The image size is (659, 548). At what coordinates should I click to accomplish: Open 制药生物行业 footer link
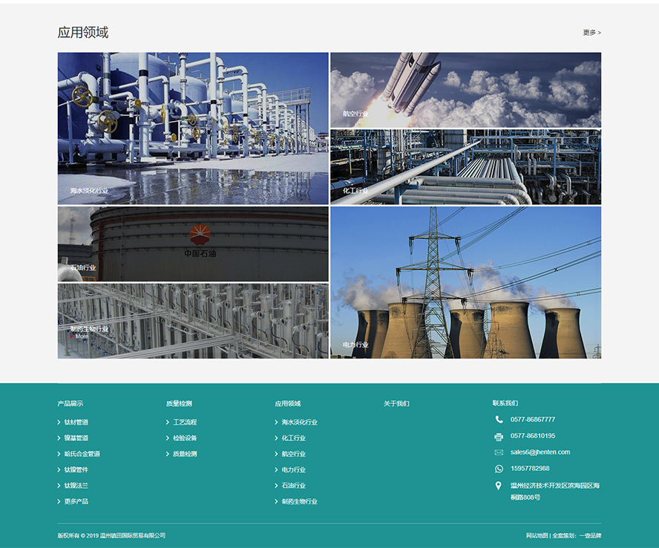(300, 501)
